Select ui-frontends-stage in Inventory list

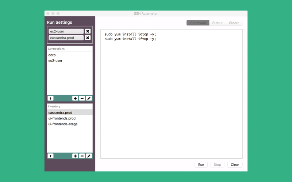[70, 124]
